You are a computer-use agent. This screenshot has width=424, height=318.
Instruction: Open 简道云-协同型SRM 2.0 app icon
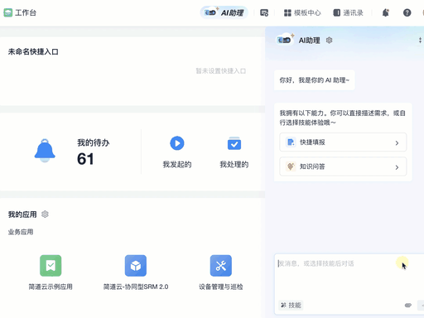(x=136, y=266)
